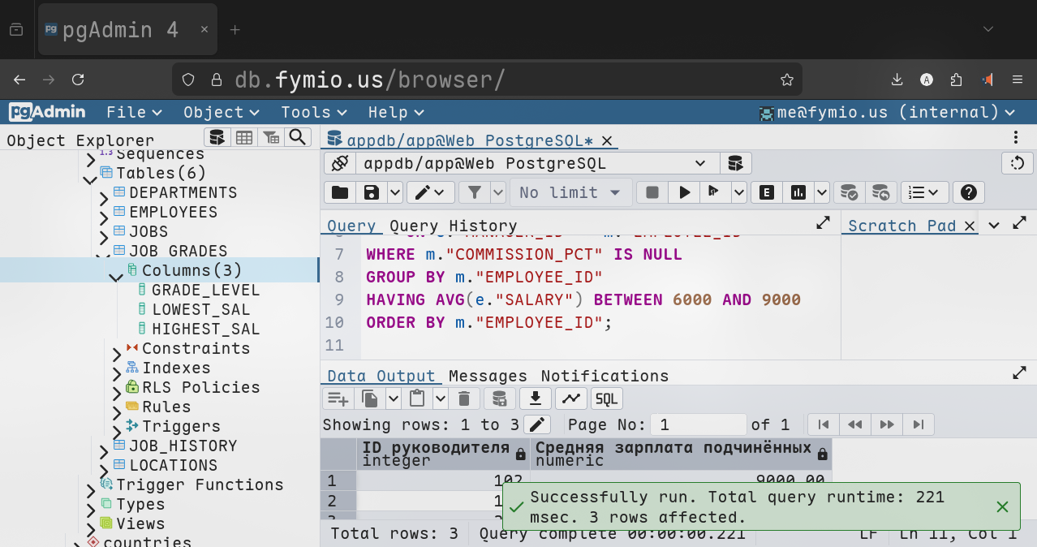
Task: Switch to the Query History tab
Action: [453, 226]
